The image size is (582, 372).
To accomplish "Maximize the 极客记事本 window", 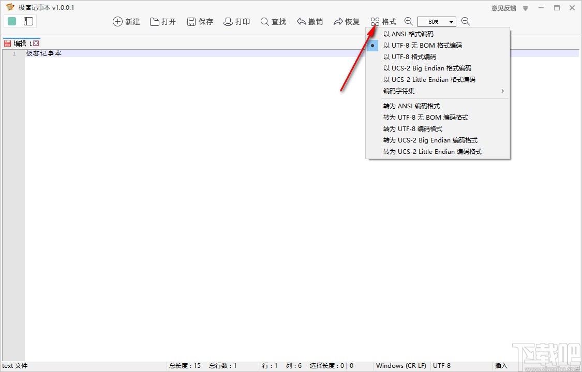I will (557, 8).
